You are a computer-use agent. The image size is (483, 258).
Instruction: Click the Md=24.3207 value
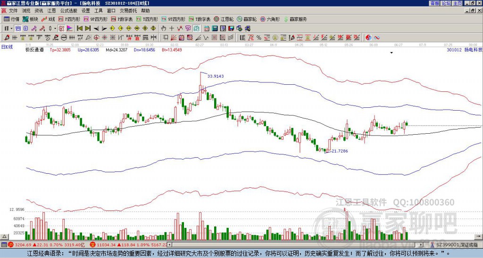pyautogui.click(x=117, y=49)
